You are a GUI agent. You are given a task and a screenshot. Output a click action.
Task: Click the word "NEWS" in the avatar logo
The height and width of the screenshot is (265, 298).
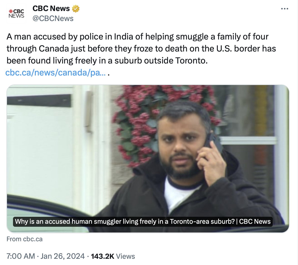click(x=16, y=16)
